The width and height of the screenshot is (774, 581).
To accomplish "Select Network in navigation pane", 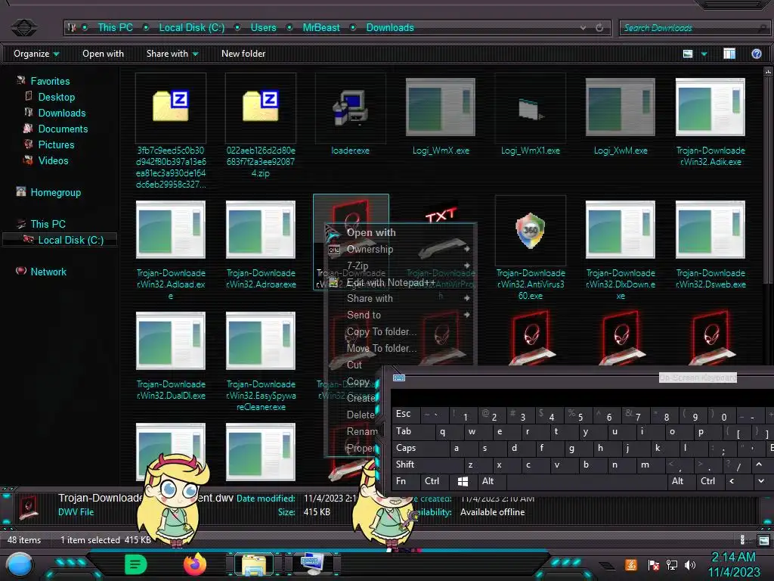I will tap(48, 272).
